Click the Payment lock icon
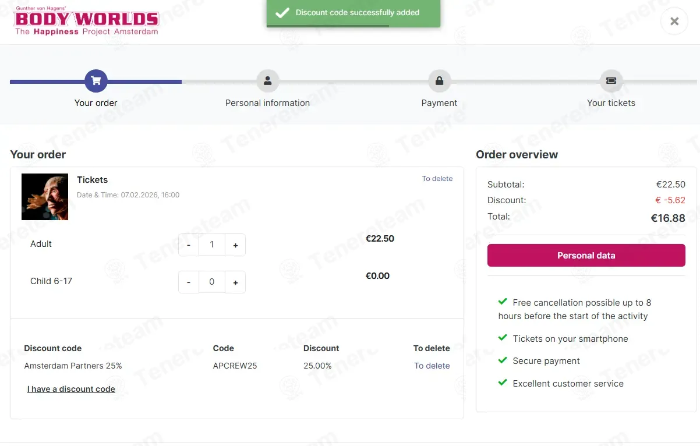700x446 pixels. tap(440, 81)
